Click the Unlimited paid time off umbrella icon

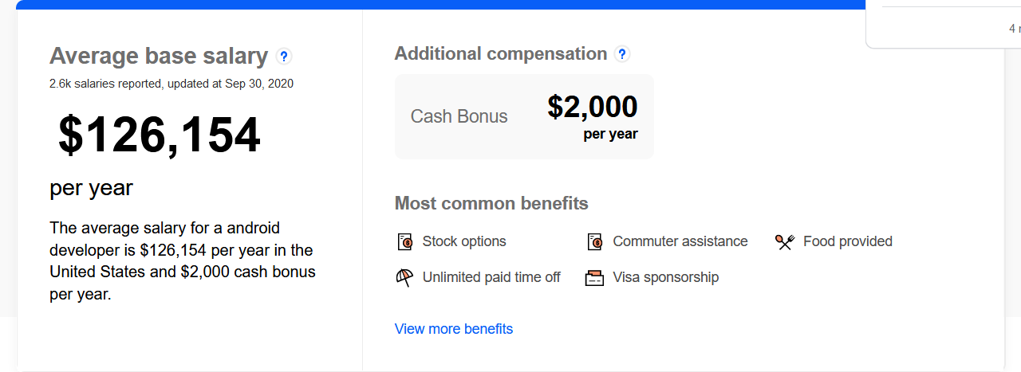[x=405, y=278]
